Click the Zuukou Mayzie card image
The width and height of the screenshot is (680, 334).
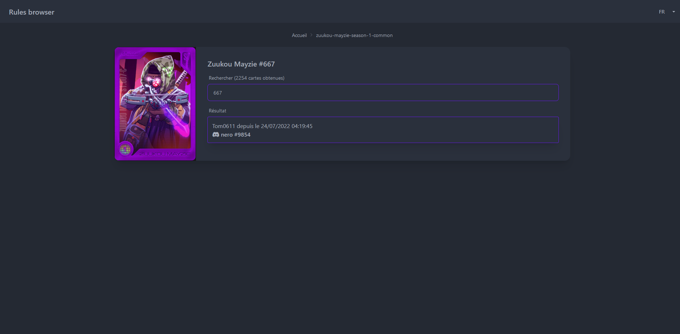pos(155,104)
